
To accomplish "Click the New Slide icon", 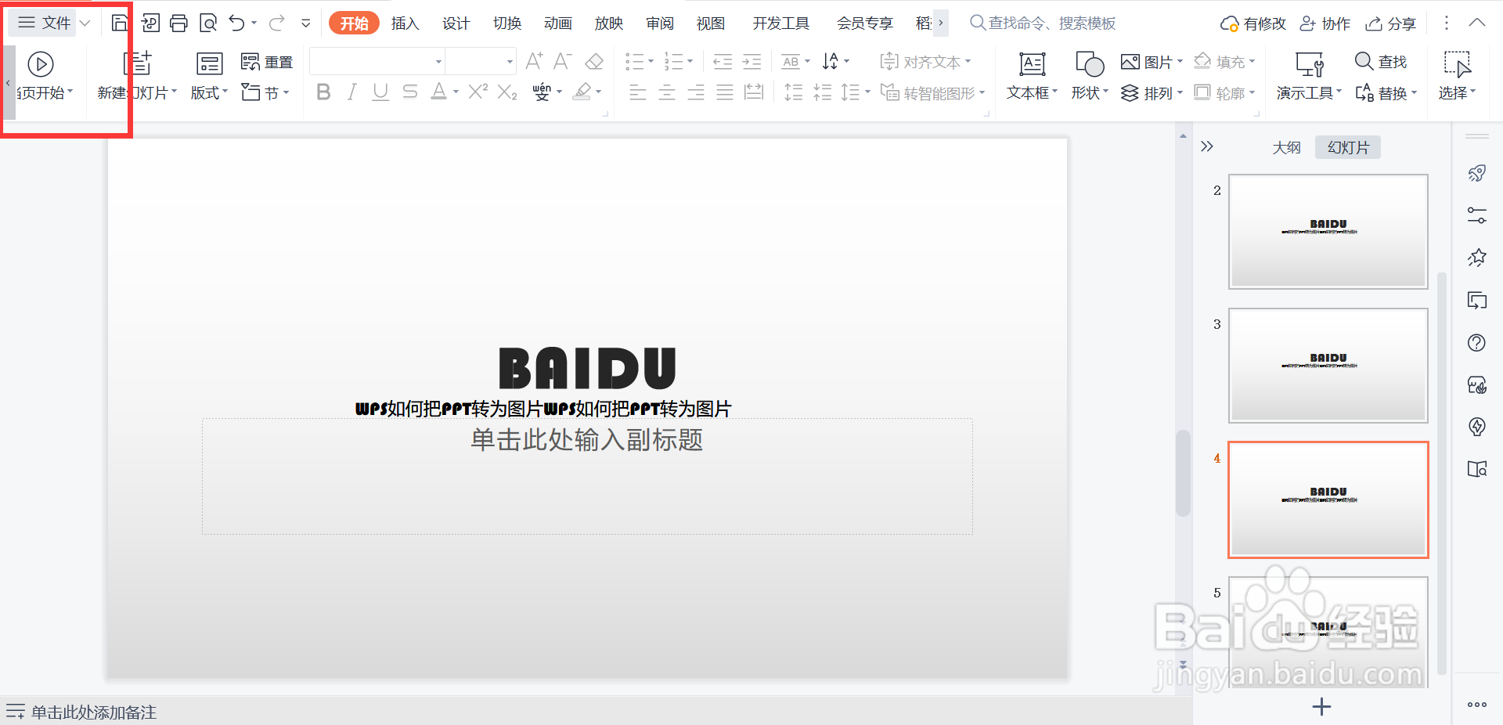I will [x=138, y=63].
